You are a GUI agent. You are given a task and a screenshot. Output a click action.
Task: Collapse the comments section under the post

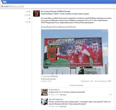point(76,85)
